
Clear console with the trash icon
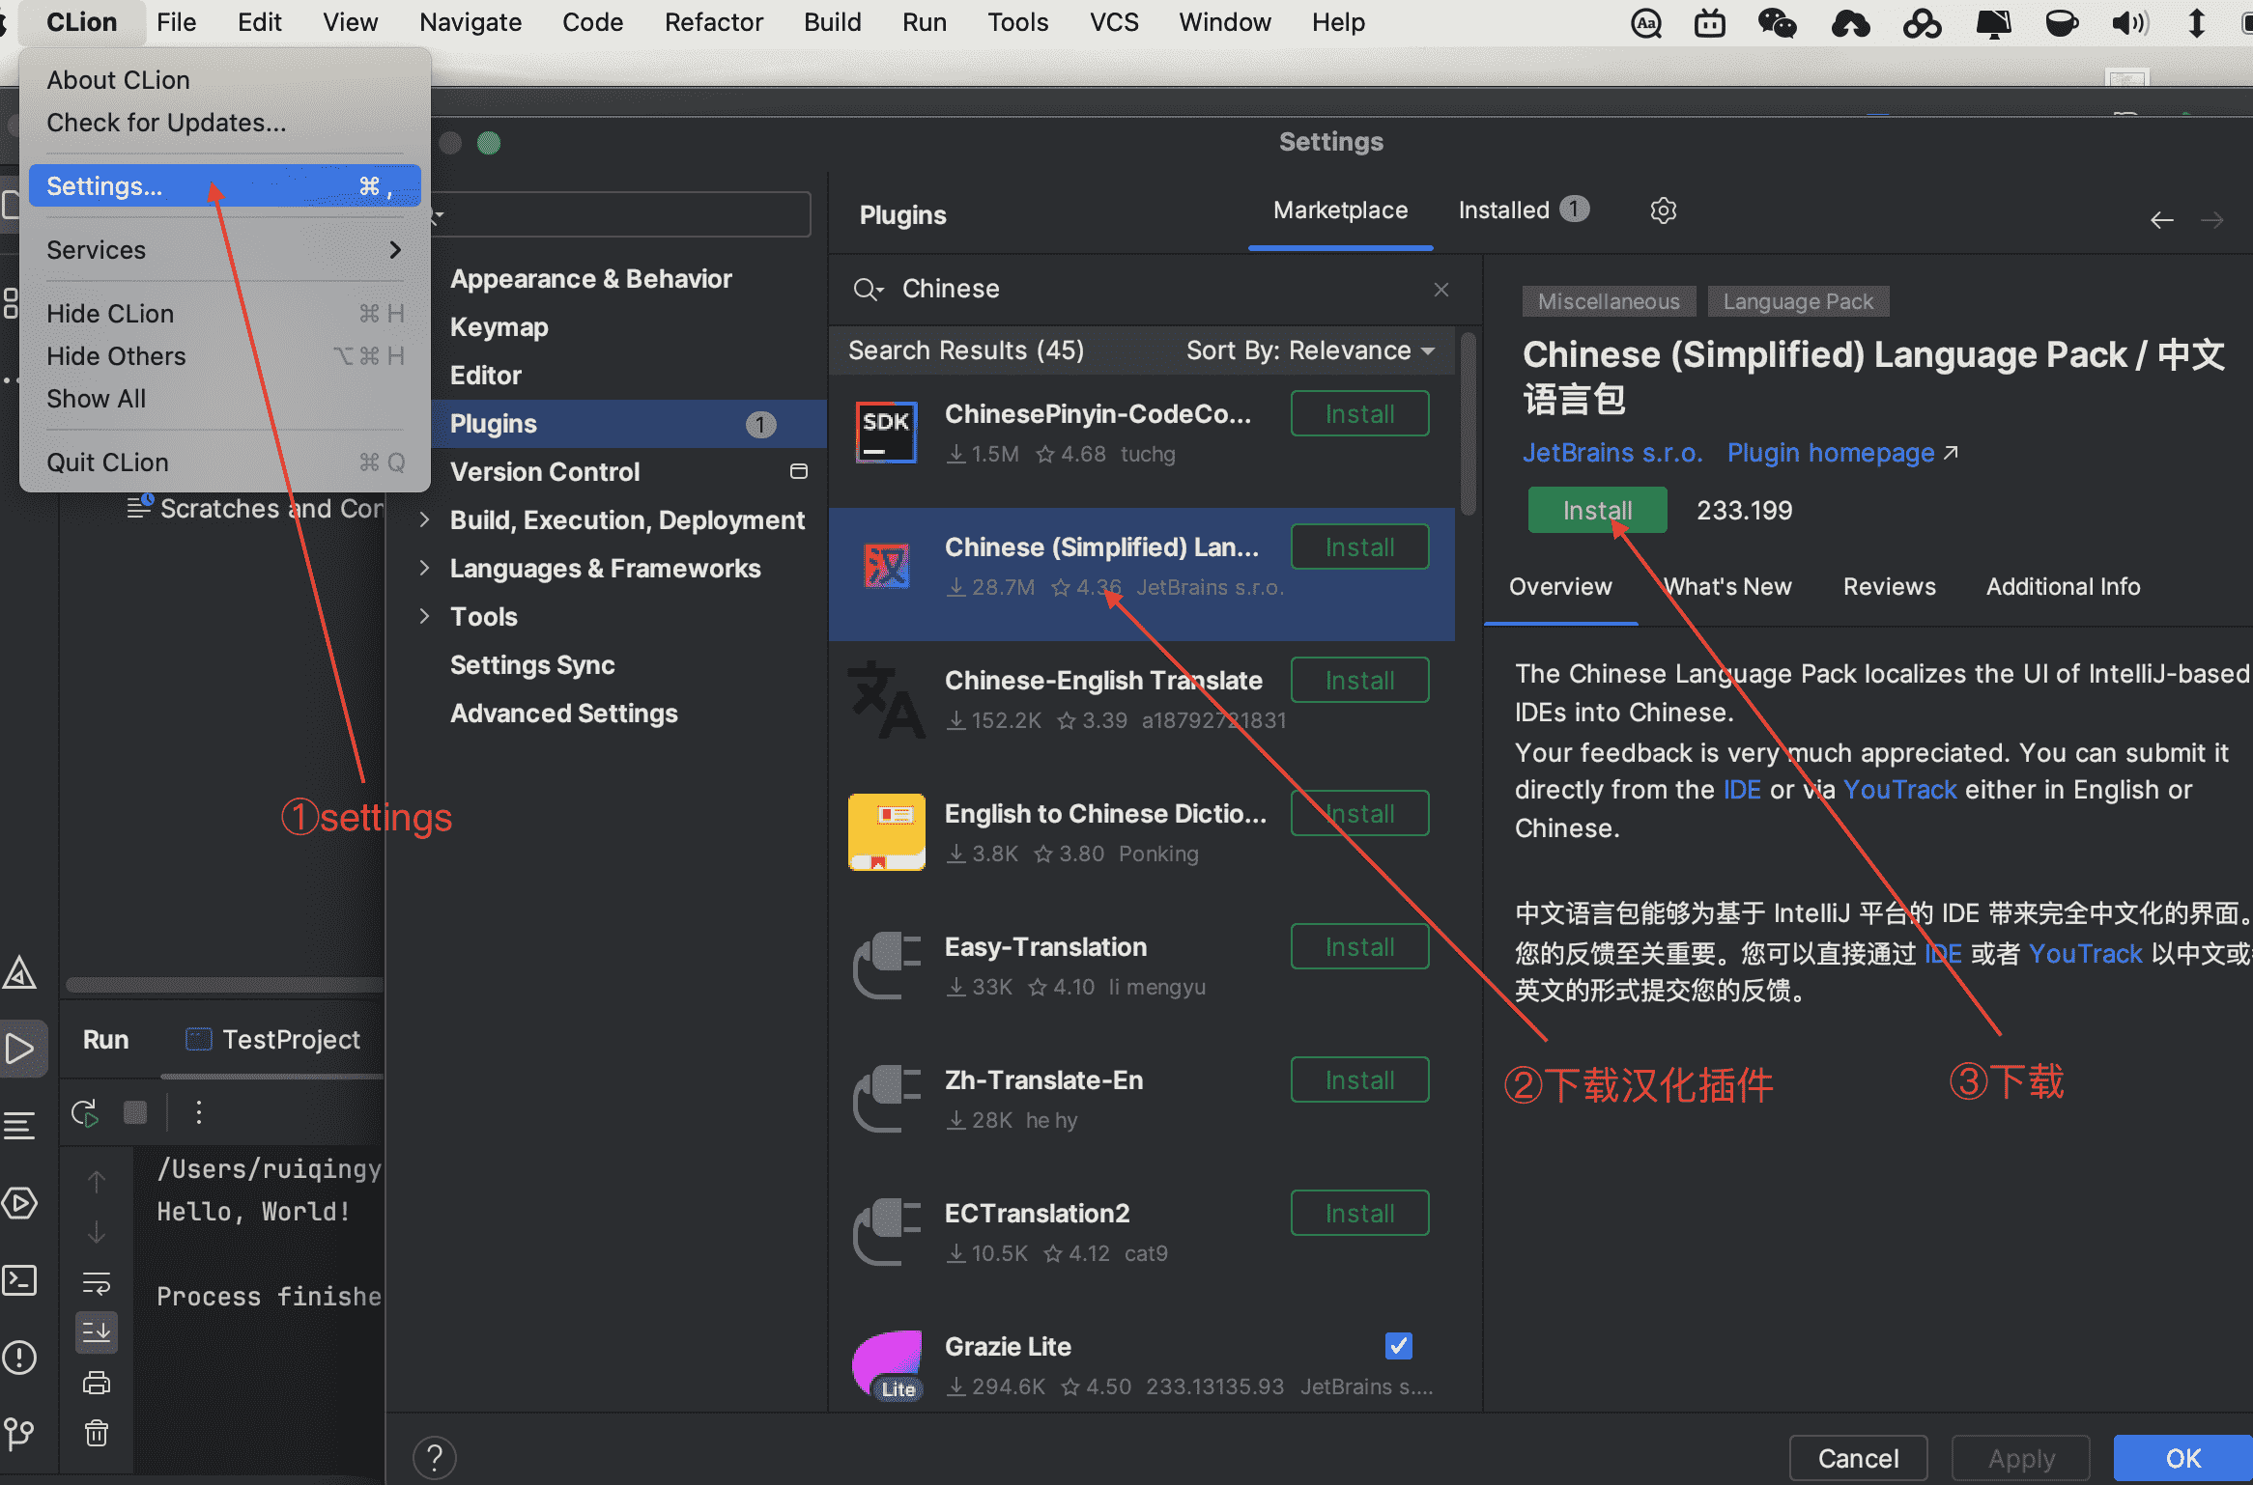96,1432
